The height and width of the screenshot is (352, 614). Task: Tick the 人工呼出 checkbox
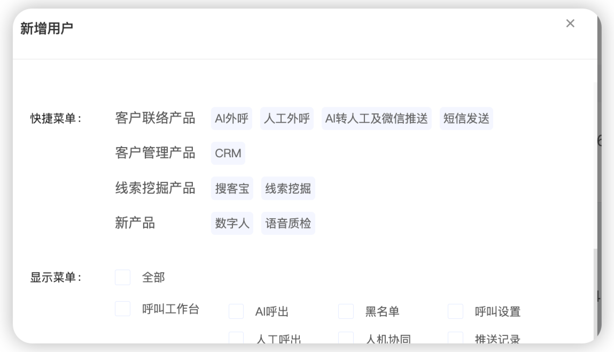pos(236,338)
